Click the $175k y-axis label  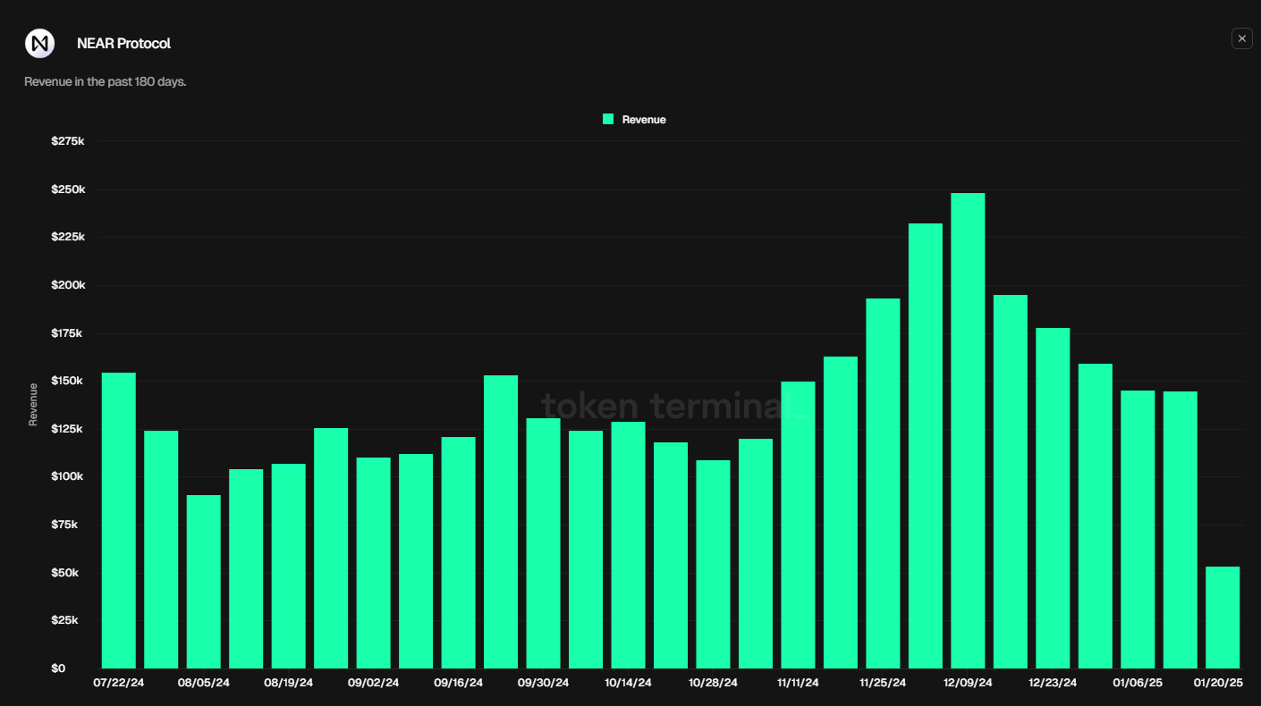68,333
